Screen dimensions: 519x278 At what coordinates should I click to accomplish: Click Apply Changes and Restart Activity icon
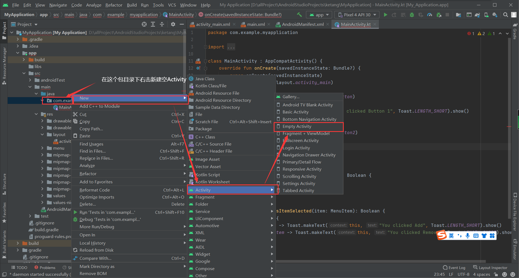click(394, 15)
